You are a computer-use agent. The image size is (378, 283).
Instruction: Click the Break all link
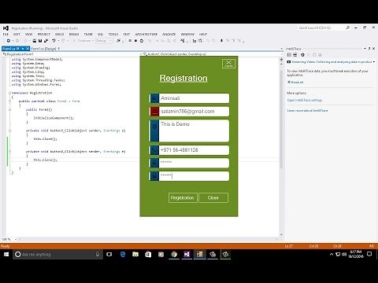click(x=297, y=82)
